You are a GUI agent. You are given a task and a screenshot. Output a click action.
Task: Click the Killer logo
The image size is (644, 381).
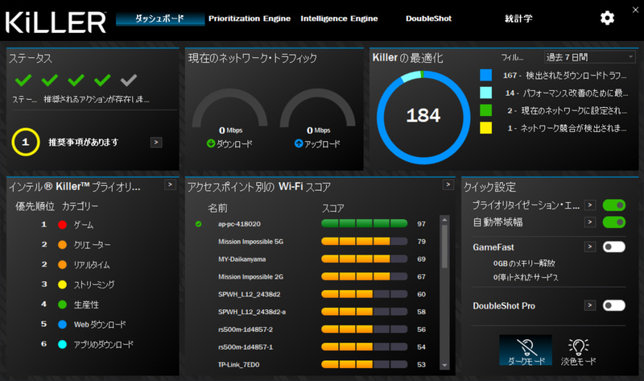click(56, 23)
